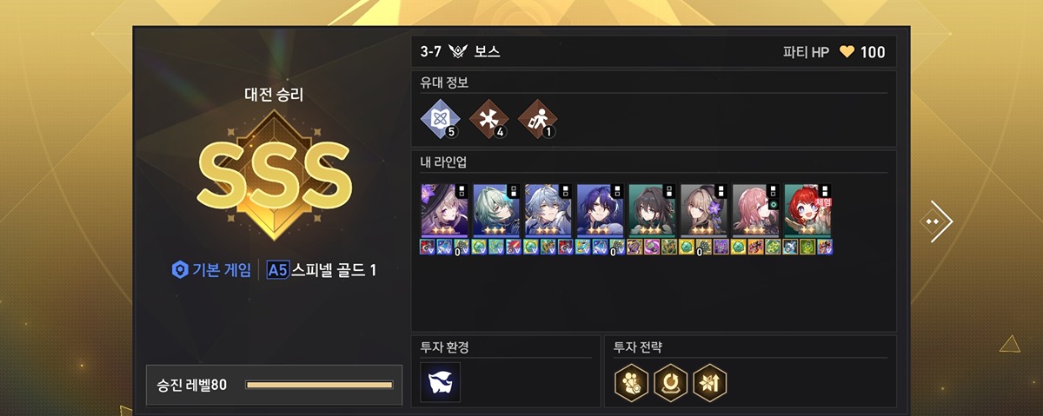Image resolution: width=1043 pixels, height=416 pixels.
Task: Select the dark blue-haired character portrait
Action: coord(601,210)
